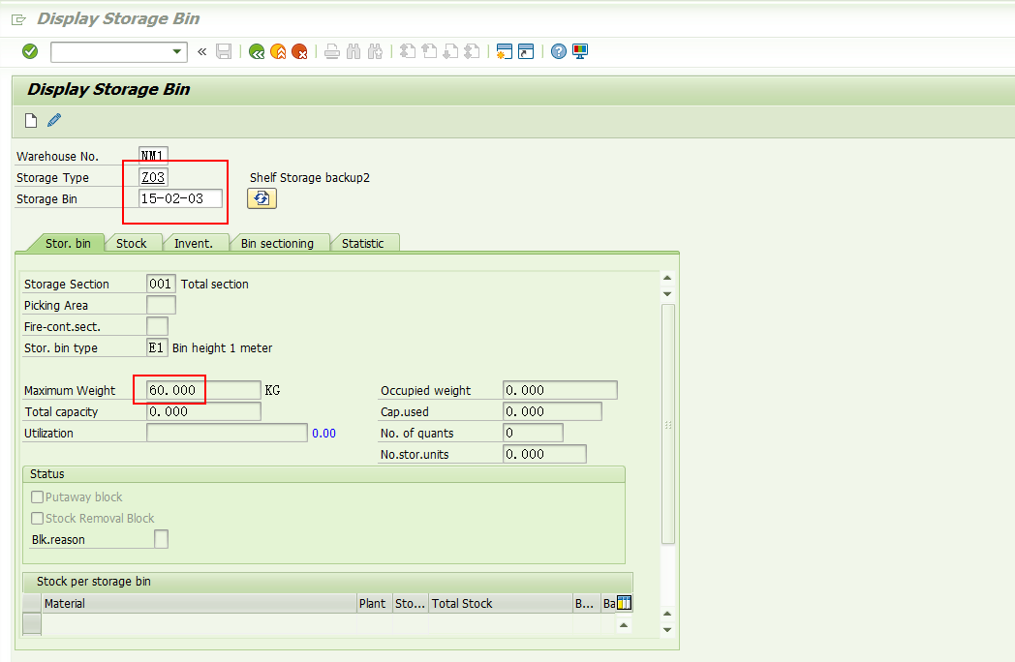Viewport: 1015px width, 662px height.
Task: Switch to the Stock tab
Action: (x=133, y=243)
